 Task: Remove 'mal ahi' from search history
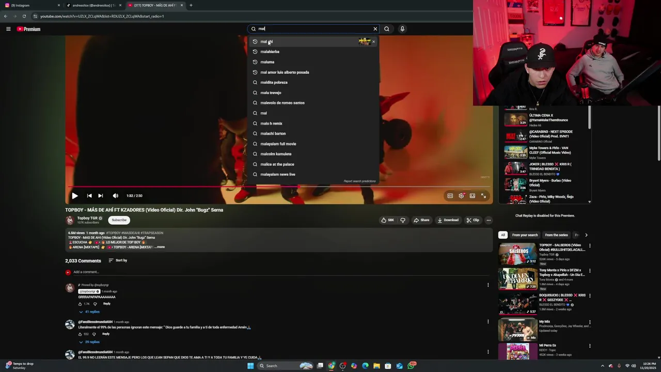point(373,41)
